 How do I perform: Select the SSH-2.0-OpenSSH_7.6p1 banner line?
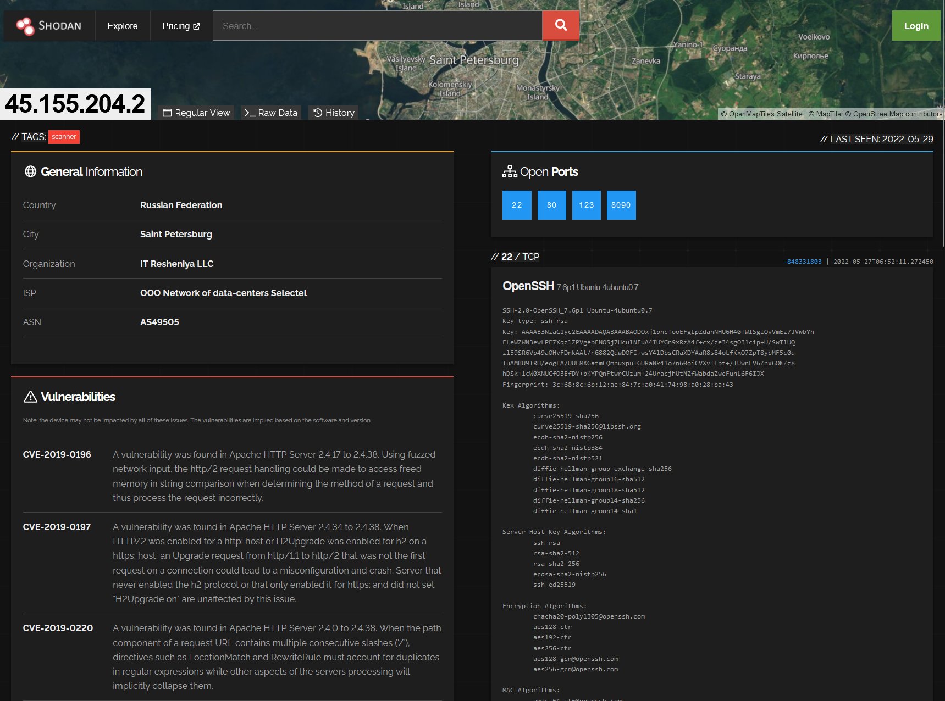point(577,310)
